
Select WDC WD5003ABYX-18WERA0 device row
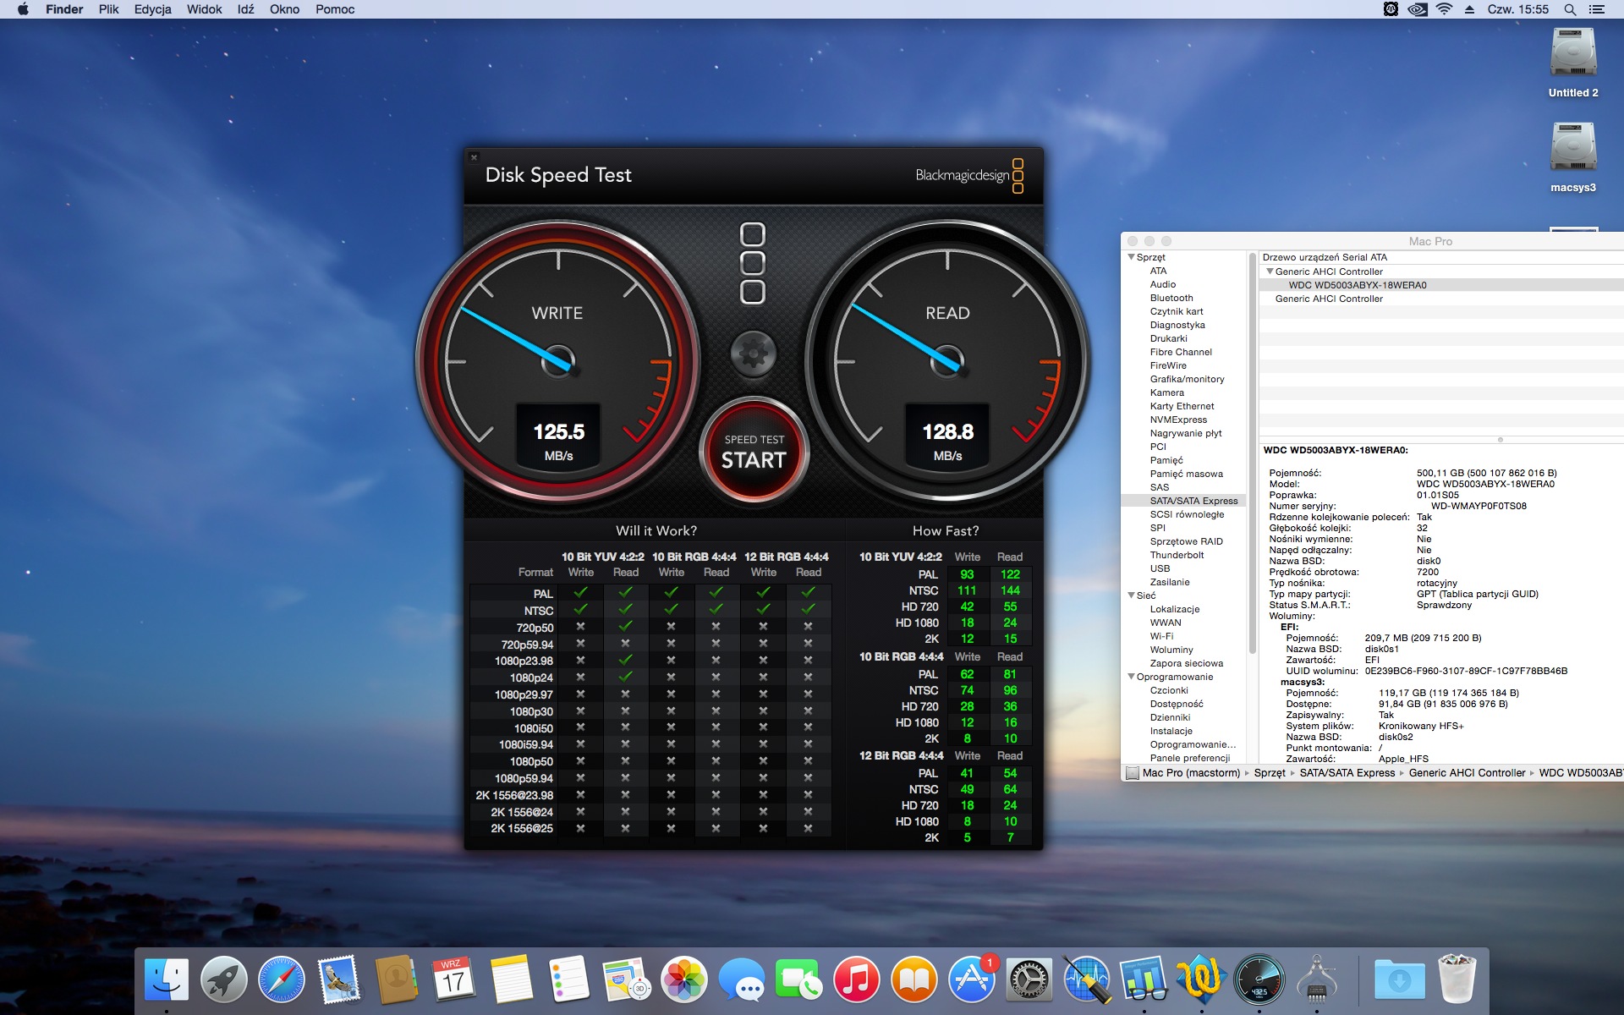1357,285
